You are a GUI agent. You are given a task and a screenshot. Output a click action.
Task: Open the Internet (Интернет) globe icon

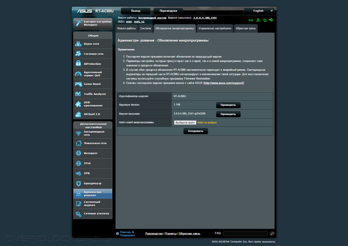pyautogui.click(x=78, y=153)
